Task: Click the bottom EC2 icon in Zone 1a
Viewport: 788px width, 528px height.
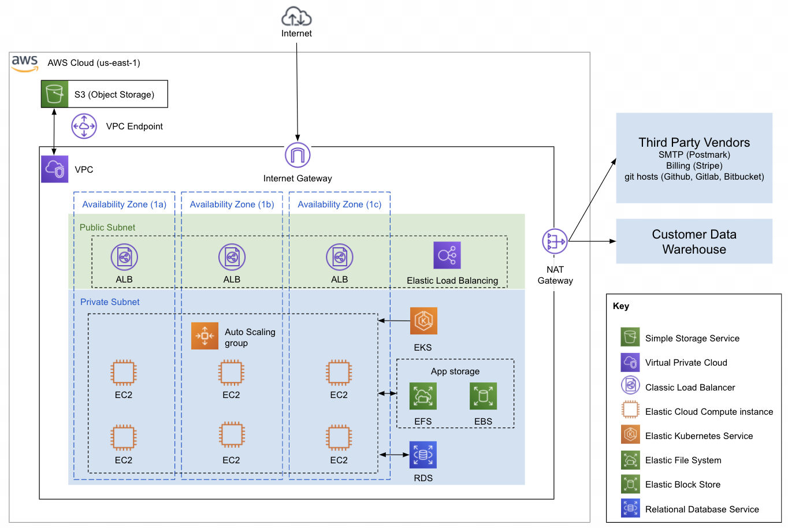Action: (x=124, y=438)
